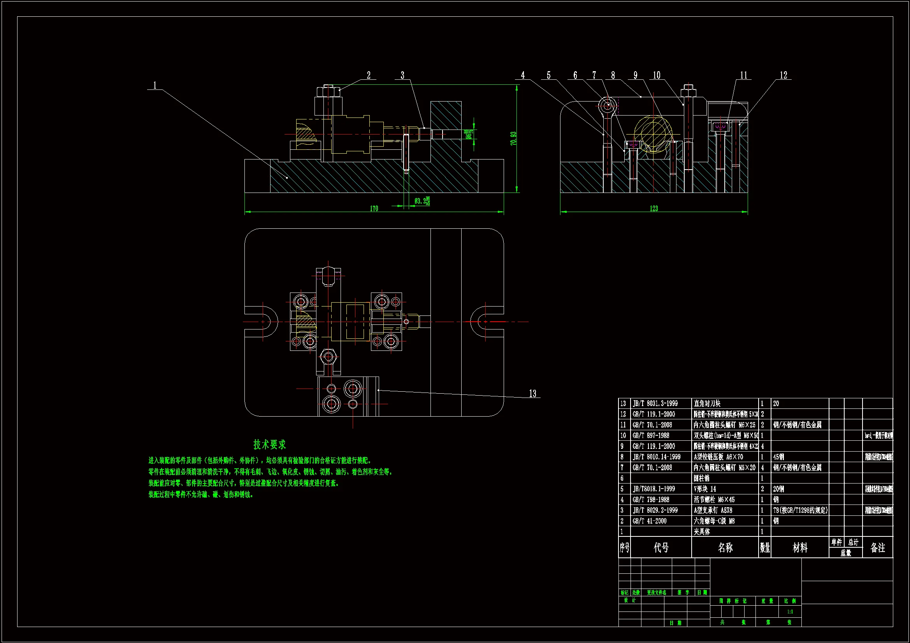Select the 170 length dimension text

[374, 208]
